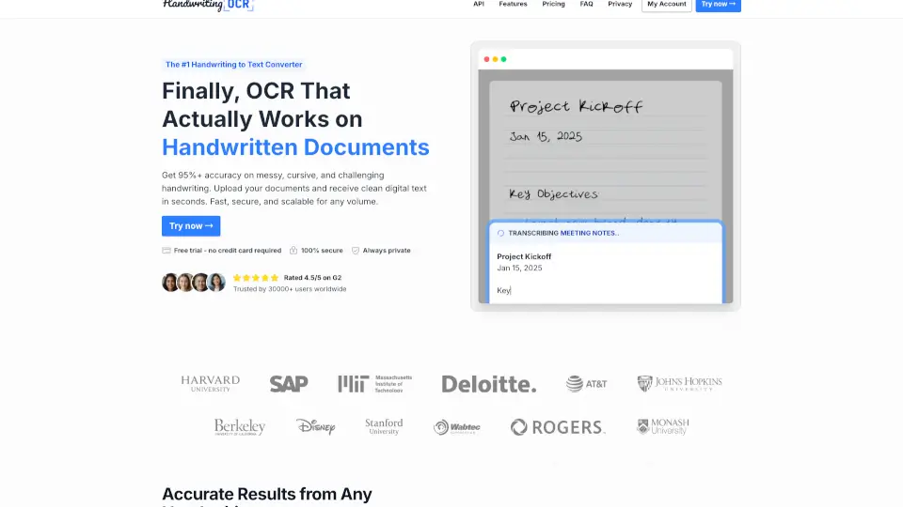Click the Harvard University logo
Viewport: 903px width, 507px height.
point(210,383)
